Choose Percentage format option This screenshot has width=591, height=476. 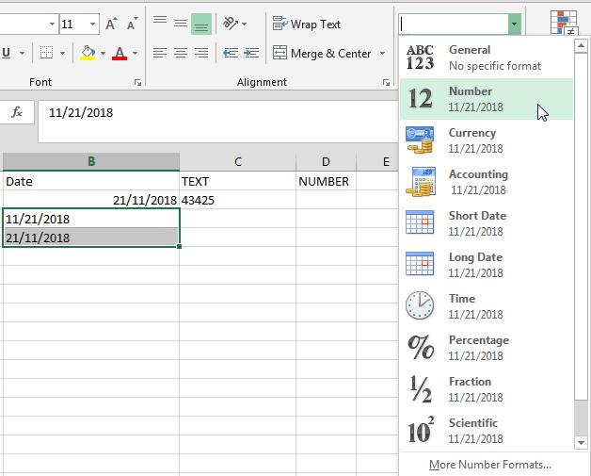point(487,348)
